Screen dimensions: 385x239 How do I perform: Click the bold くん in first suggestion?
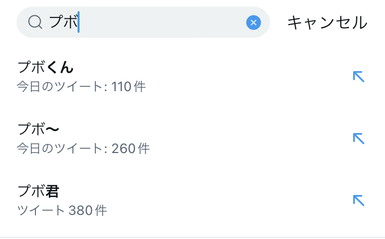coord(61,67)
